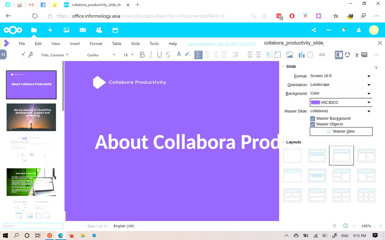
Task: Collapse slide panel with double-chevron button
Action: [3, 55]
